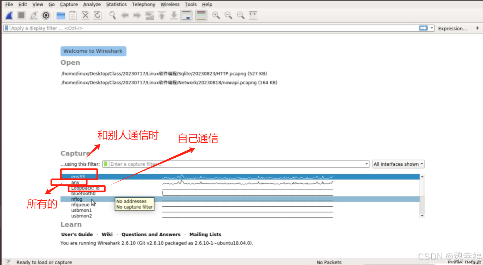The image size is (483, 265).
Task: Go to previous packet arrow icon
Action: 125,15
